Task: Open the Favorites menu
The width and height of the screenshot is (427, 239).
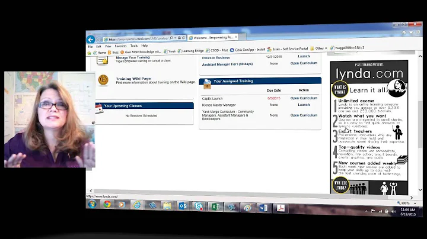Action: click(120, 46)
